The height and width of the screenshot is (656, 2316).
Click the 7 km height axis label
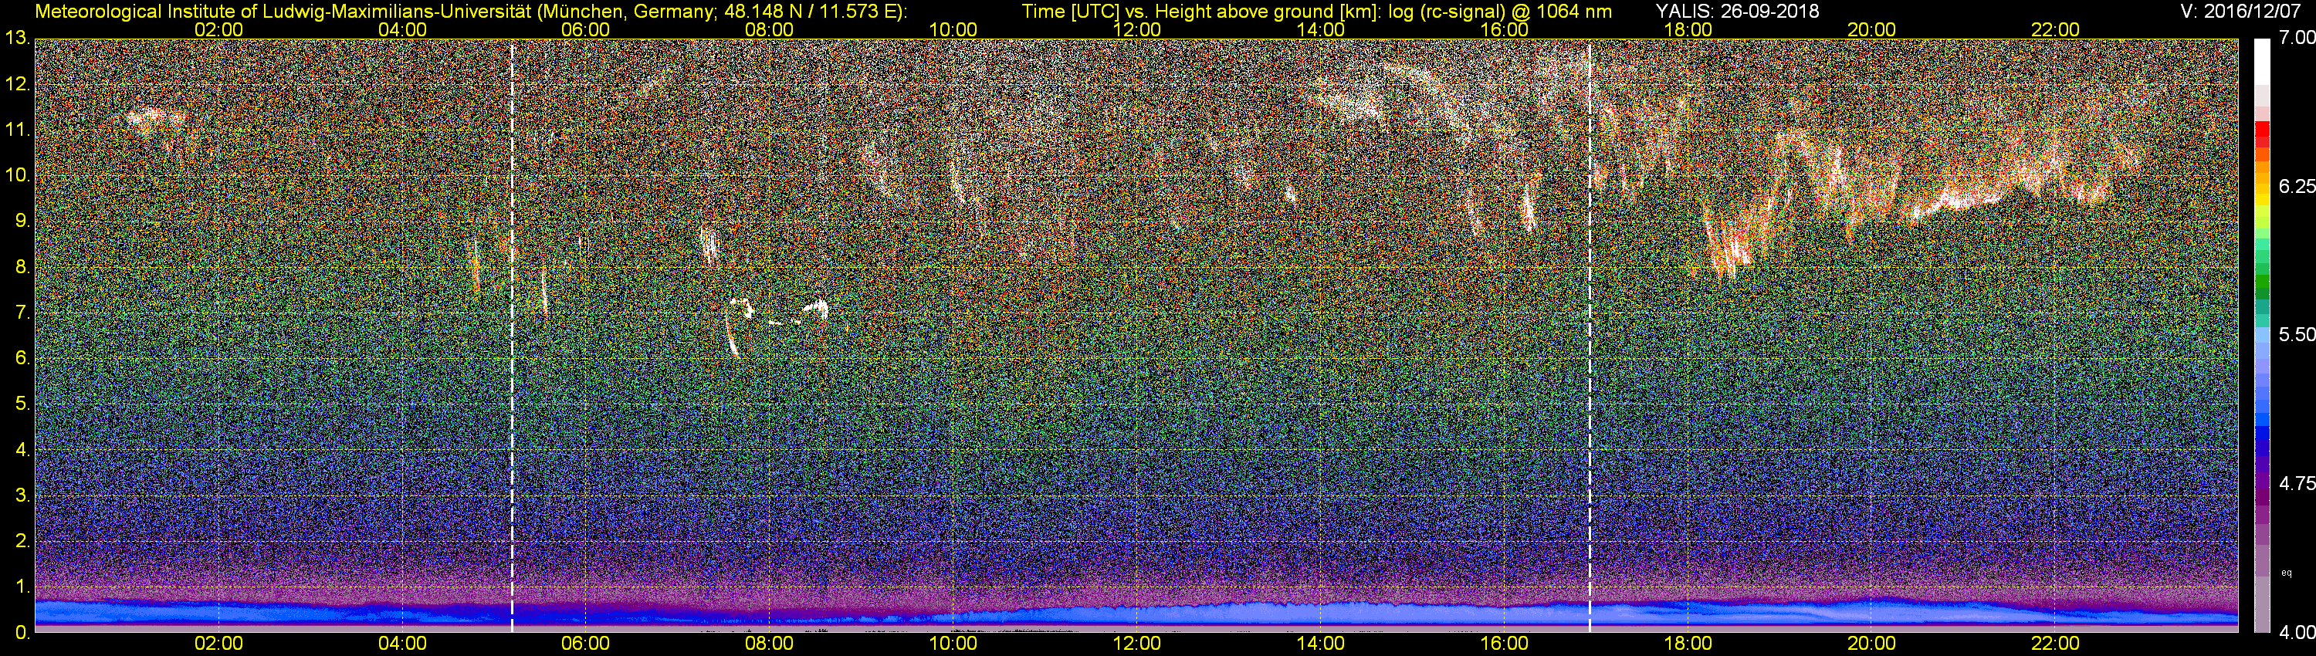[x=22, y=313]
